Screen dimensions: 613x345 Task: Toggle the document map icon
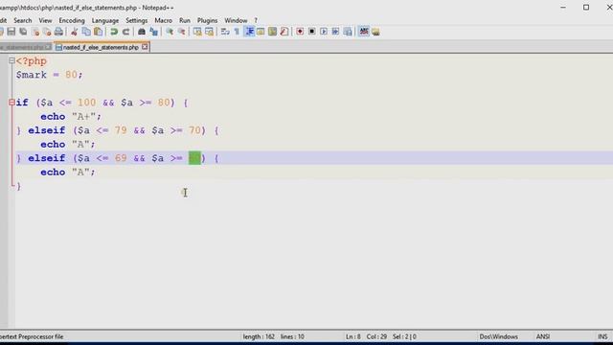coord(272,32)
